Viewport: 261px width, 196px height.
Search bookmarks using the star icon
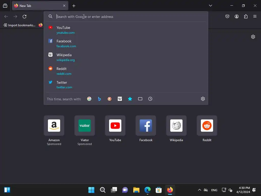130,99
